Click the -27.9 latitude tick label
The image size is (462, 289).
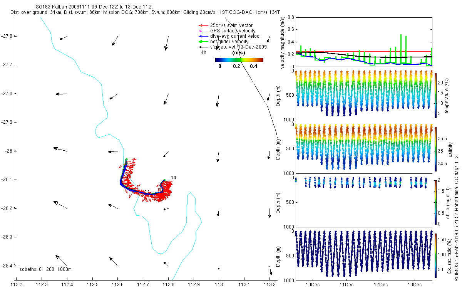click(7, 122)
